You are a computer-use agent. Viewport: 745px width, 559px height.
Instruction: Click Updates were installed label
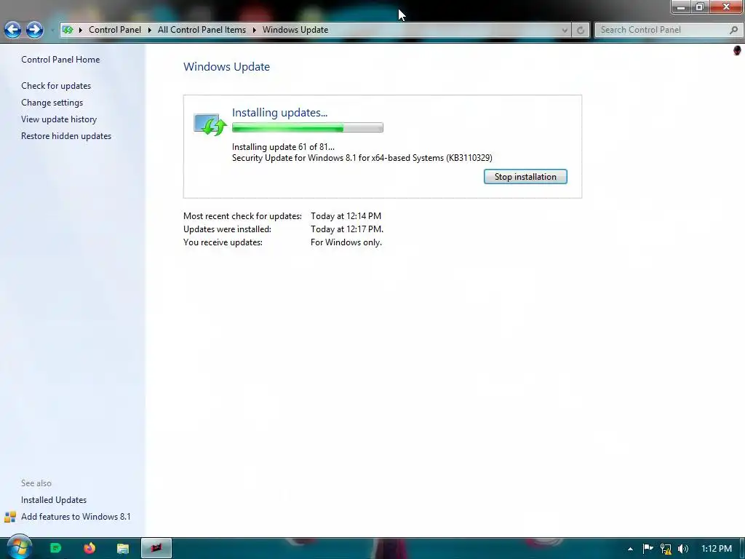click(x=227, y=229)
